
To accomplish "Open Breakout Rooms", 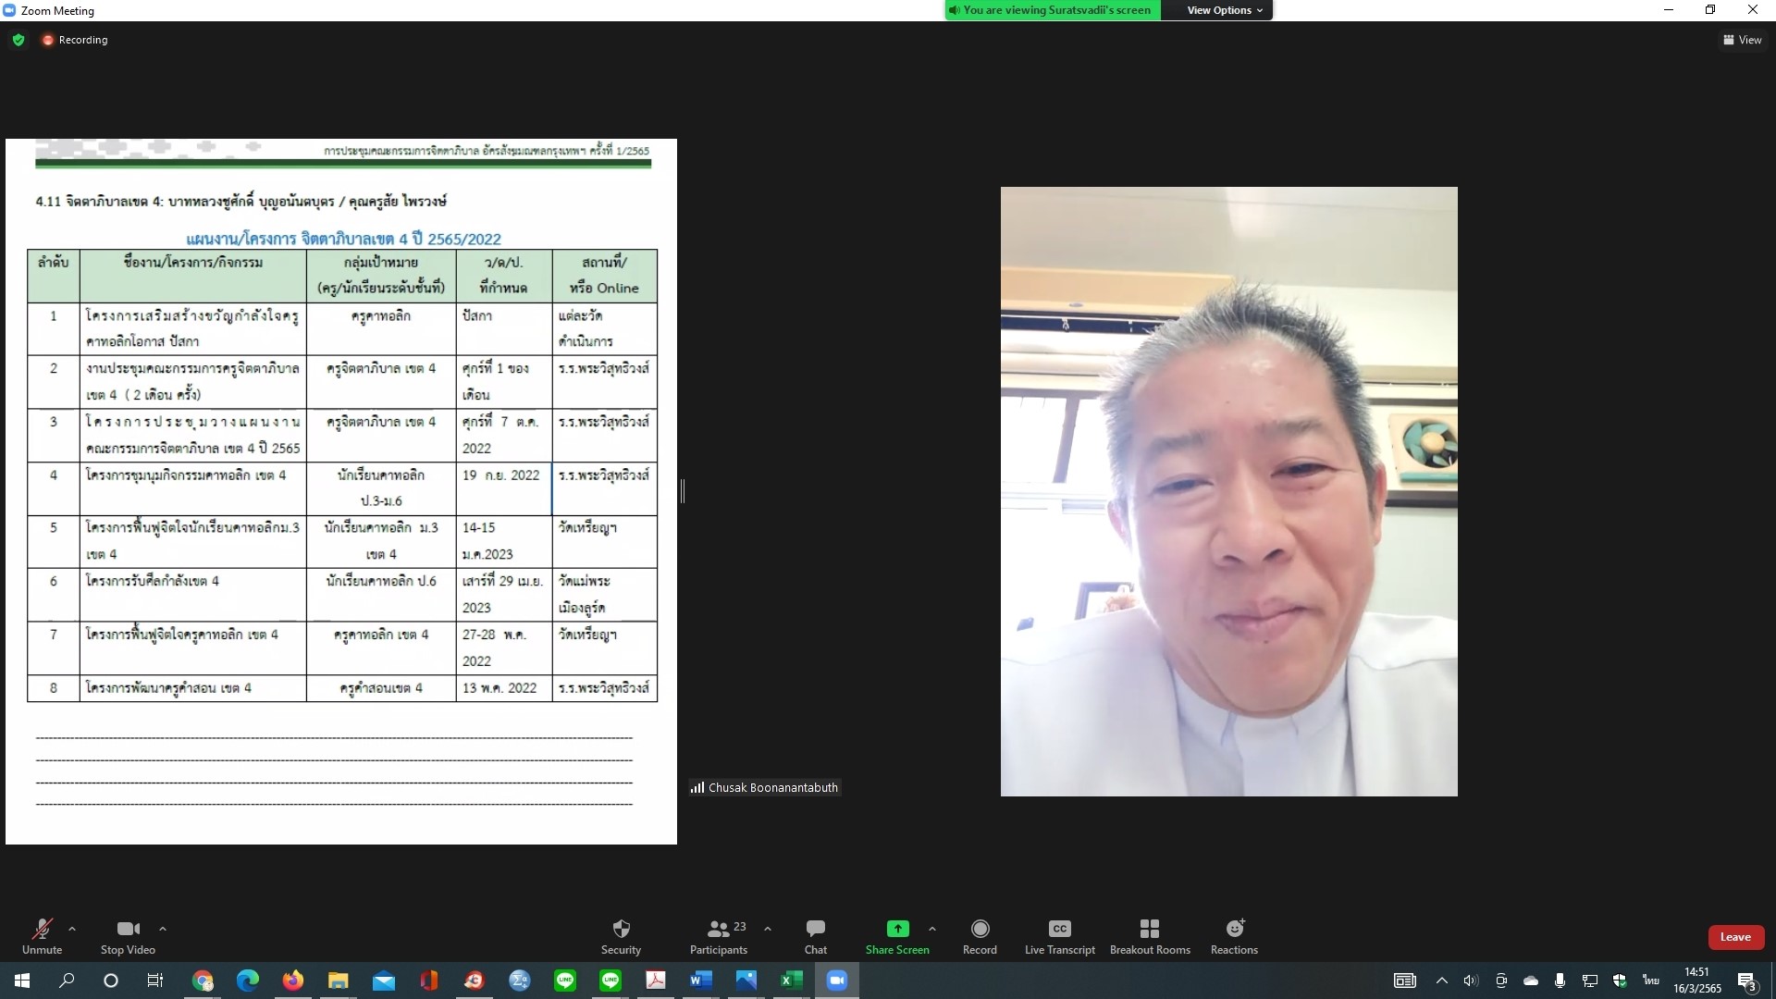I will pos(1150,936).
